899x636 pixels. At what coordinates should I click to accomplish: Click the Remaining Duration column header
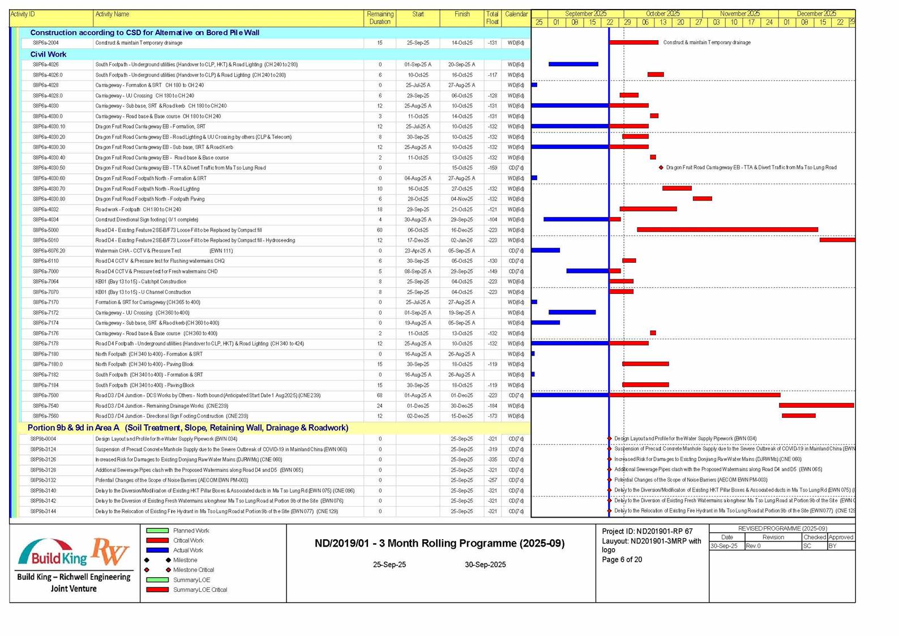pyautogui.click(x=380, y=18)
